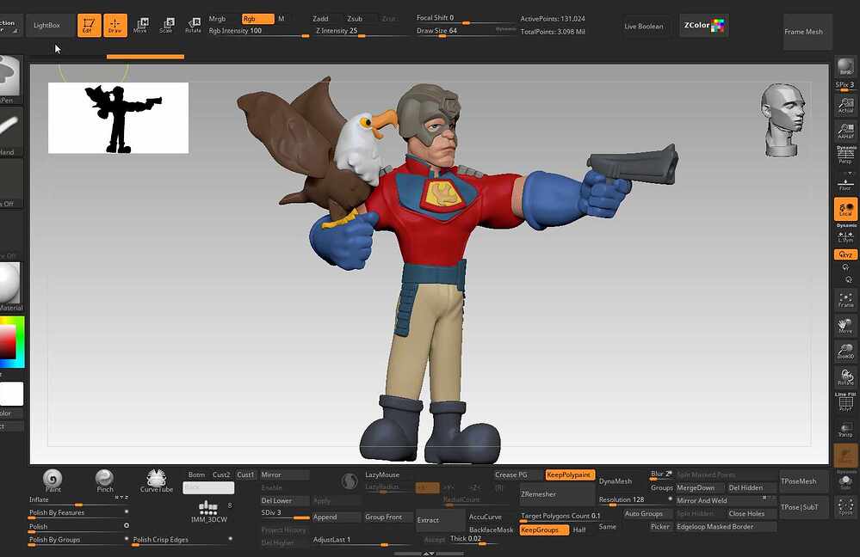This screenshot has width=860, height=557.
Task: Enable Zadd sculpt mode
Action: pyautogui.click(x=320, y=19)
